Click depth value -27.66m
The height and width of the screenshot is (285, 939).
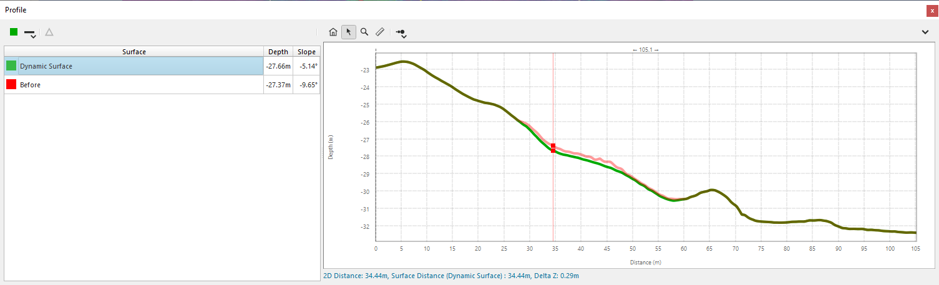[278, 66]
